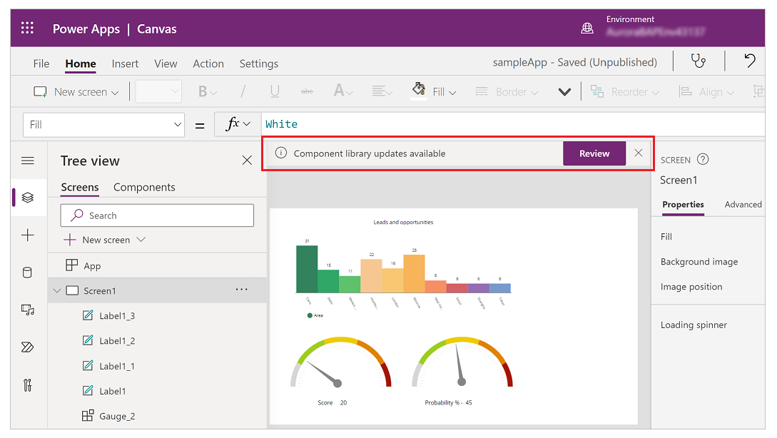777x438 pixels.
Task: Switch to the Screens tab
Action: point(80,188)
